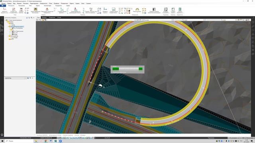The image size is (255, 143).
Task: Switch to the Профиль view tab
Action: coord(44,17)
